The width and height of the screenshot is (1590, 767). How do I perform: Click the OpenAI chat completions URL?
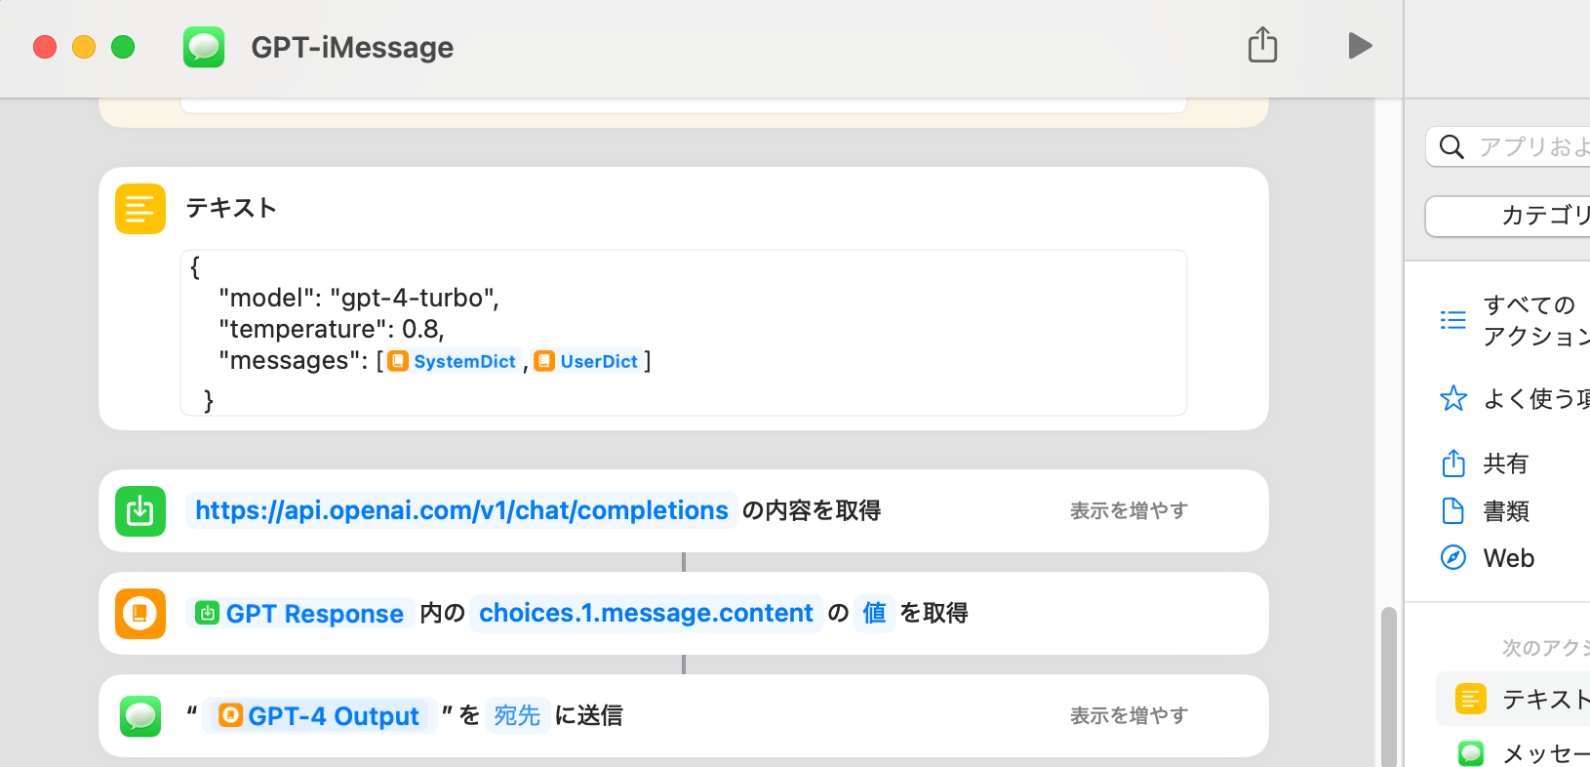pos(461,510)
